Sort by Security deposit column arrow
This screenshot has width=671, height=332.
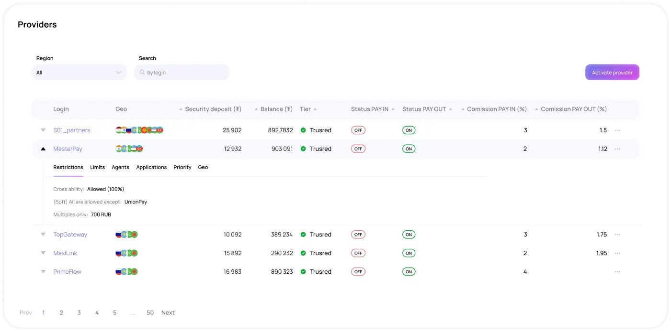coord(181,109)
